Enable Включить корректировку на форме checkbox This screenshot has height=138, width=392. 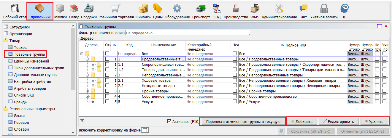145,130
